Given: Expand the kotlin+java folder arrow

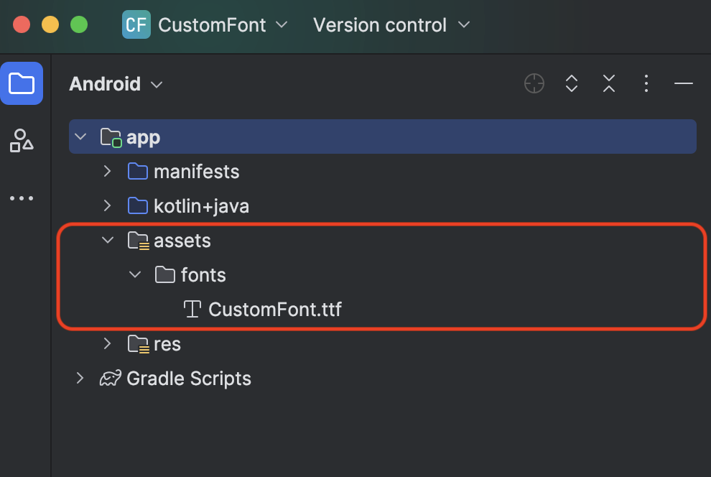Looking at the screenshot, I should pos(108,206).
